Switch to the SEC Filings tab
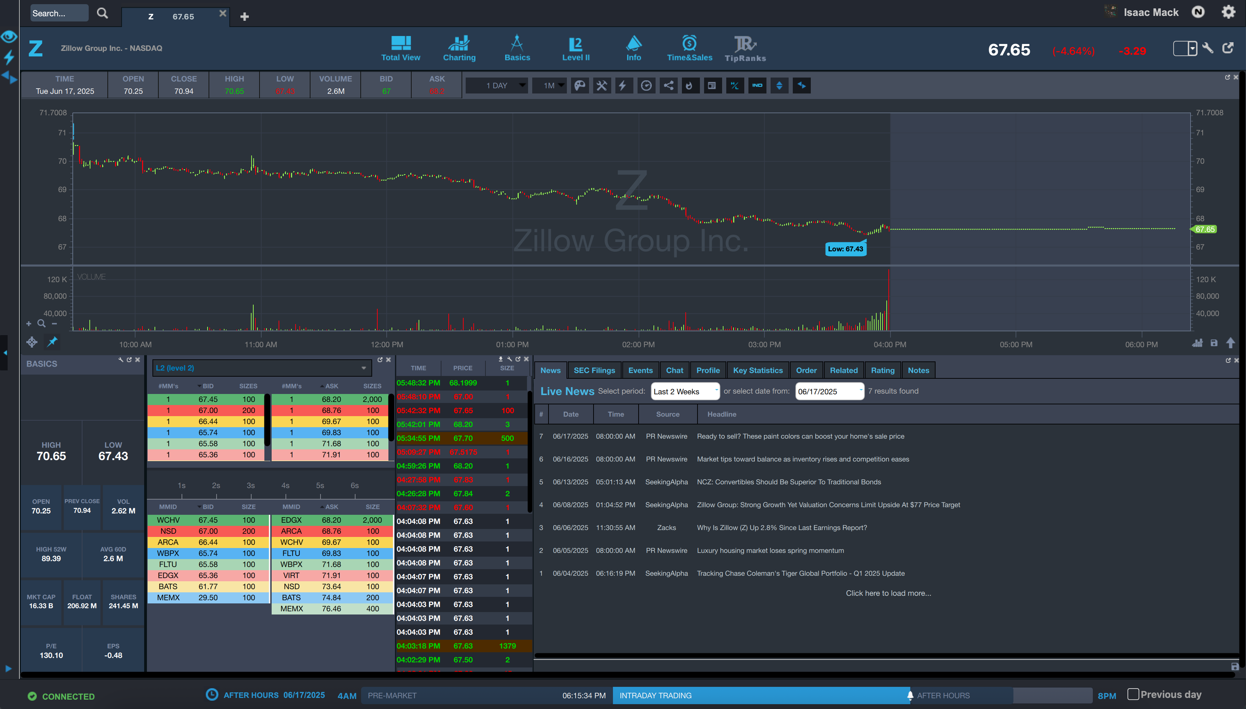The width and height of the screenshot is (1246, 709). tap(594, 370)
